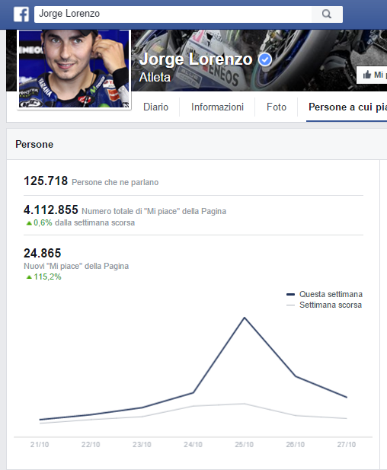Click the 0,6% dalla settimana scorsa text
The image size is (387, 470).
tap(80, 222)
